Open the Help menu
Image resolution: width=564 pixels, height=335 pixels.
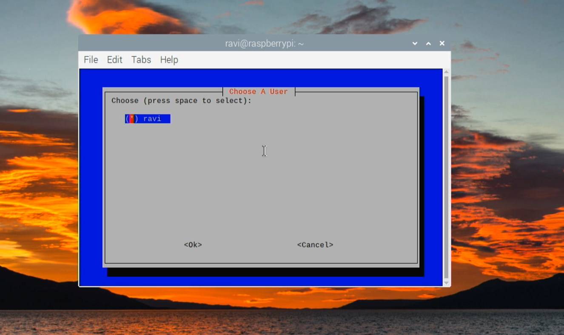pos(169,60)
